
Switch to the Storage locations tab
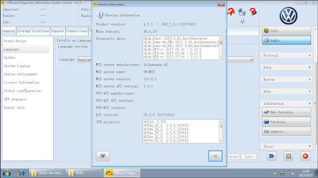pyautogui.click(x=33, y=31)
